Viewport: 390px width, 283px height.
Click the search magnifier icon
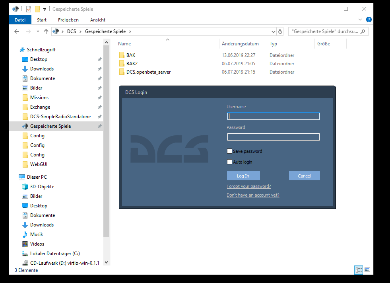tap(363, 31)
